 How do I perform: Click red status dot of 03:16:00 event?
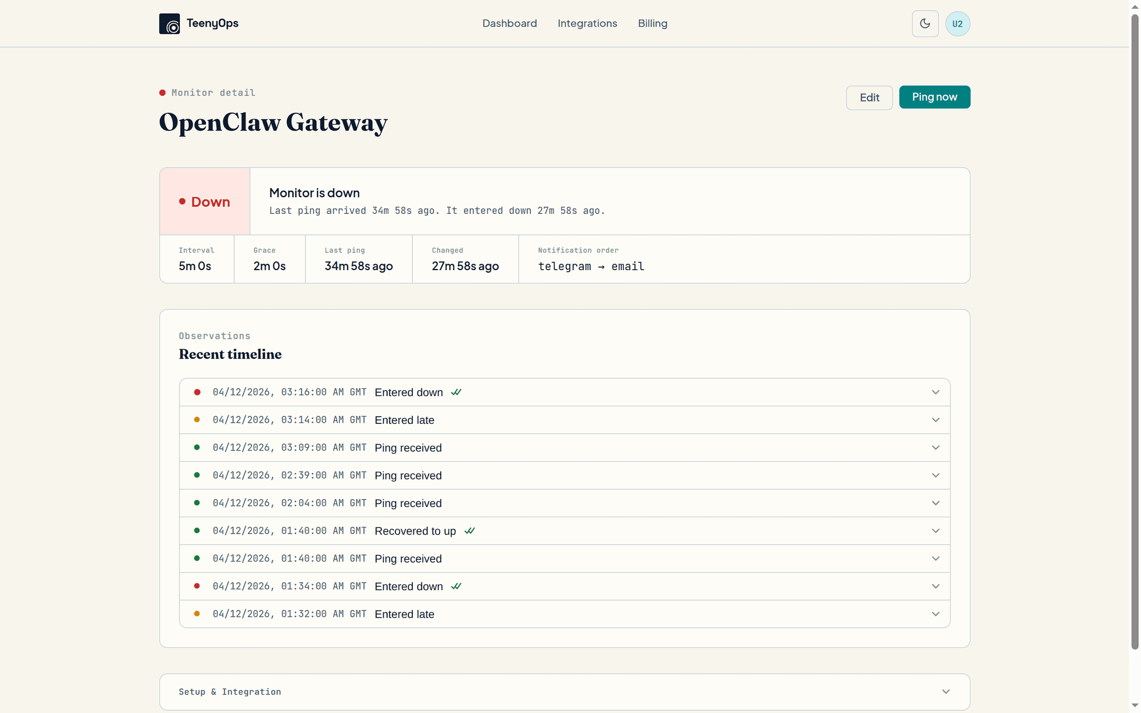point(197,392)
